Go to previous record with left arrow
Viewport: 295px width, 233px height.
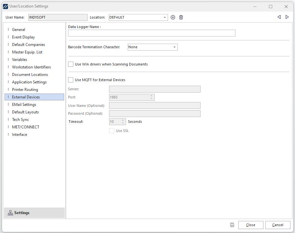pos(279,17)
